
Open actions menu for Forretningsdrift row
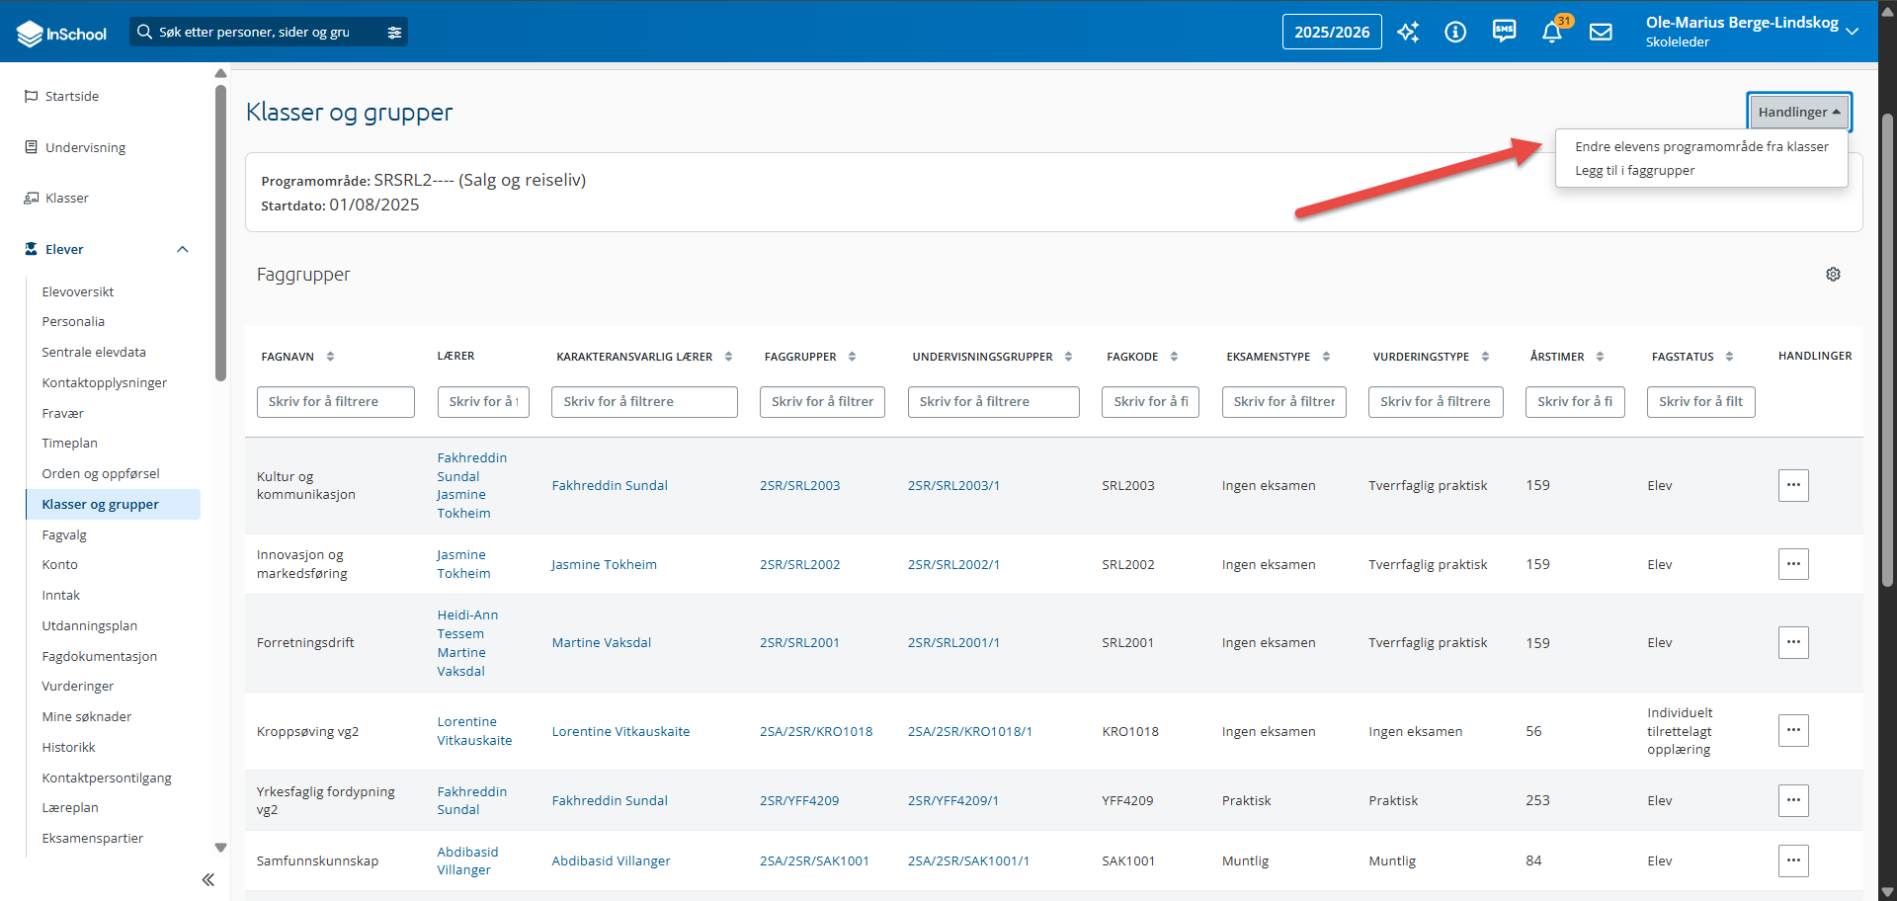(1793, 642)
